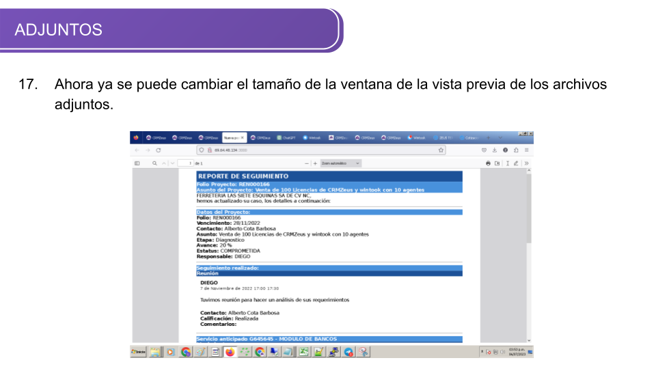Expand the list-all-tabs chevron

click(500, 137)
